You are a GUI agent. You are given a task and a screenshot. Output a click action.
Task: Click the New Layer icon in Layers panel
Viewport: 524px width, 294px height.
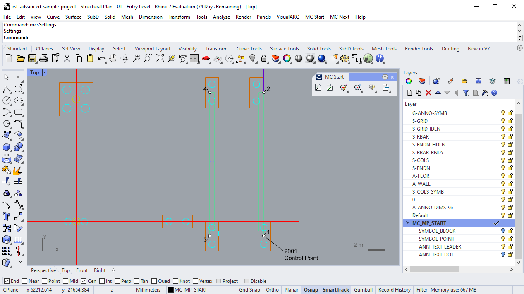pyautogui.click(x=409, y=93)
